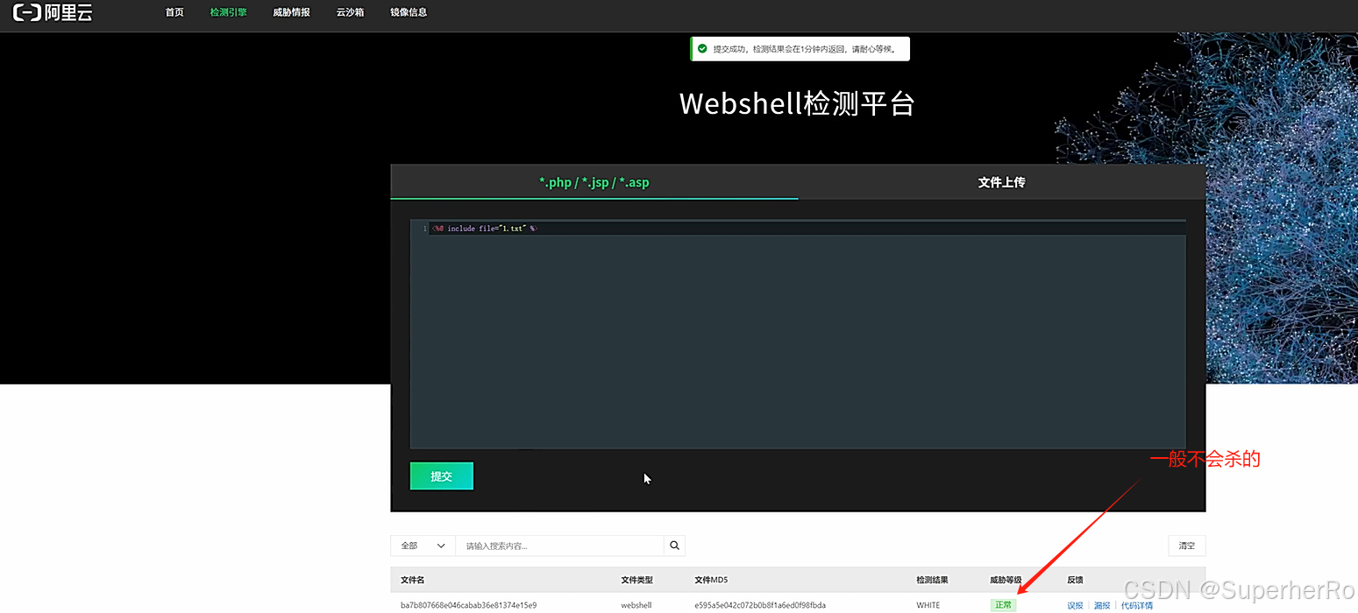Open the 镜像信息 menu item
The image size is (1358, 613).
tap(409, 12)
